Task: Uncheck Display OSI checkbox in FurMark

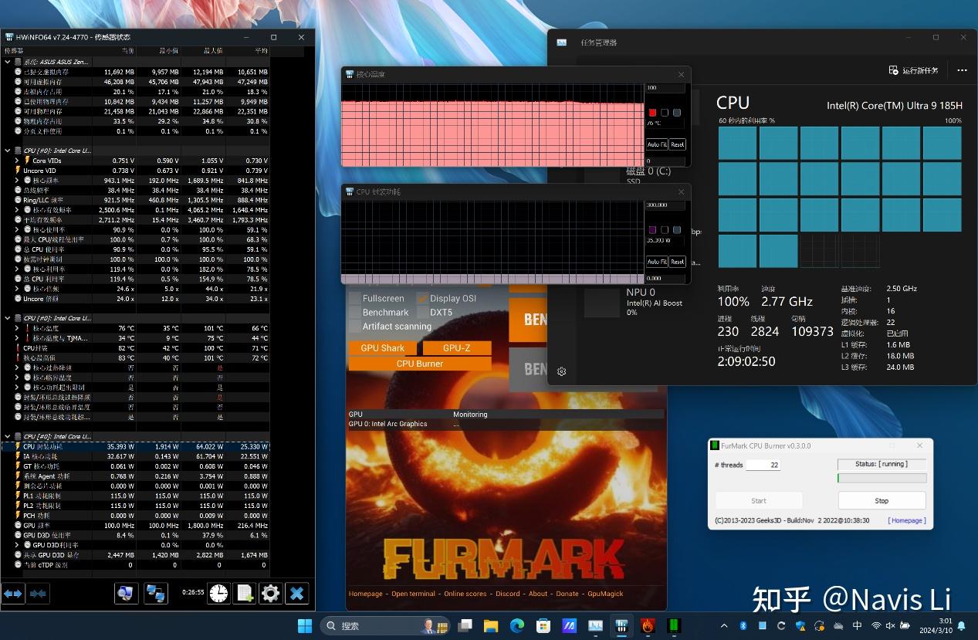Action: tap(423, 298)
